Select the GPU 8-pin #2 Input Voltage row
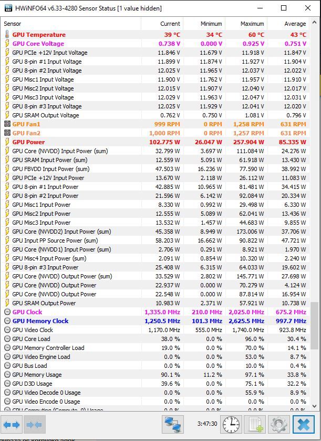 155,71
